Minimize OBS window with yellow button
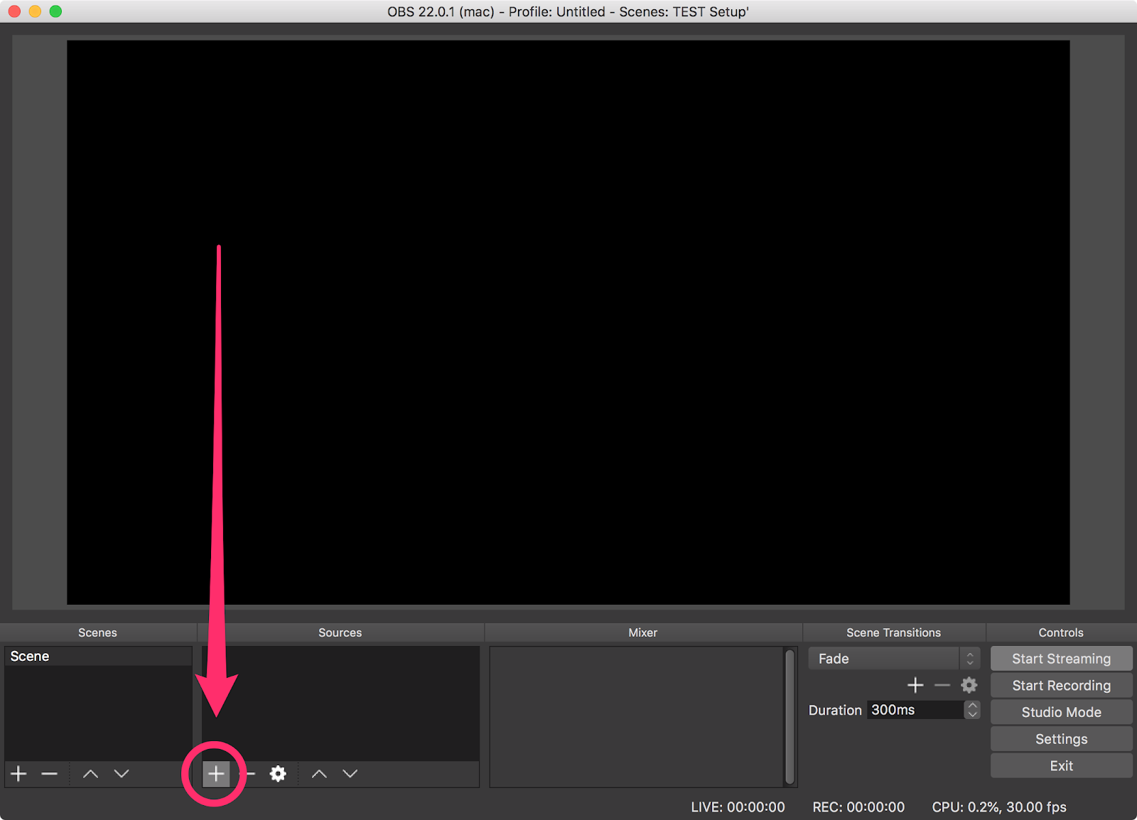The image size is (1137, 820). (35, 11)
